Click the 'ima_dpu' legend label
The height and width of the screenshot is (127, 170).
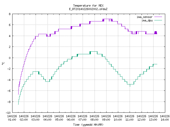(147, 20)
